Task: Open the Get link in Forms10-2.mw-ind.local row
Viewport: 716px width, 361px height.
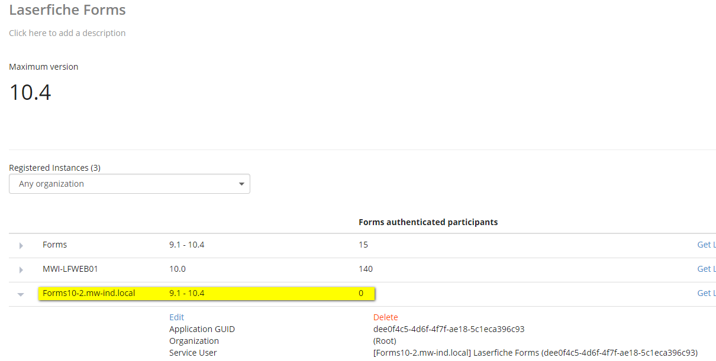Action: (x=707, y=293)
